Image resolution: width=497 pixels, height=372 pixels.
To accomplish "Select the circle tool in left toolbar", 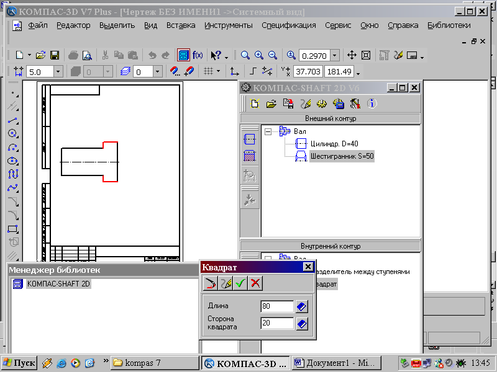I will click(x=12, y=133).
